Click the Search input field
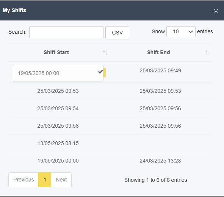 click(x=66, y=32)
